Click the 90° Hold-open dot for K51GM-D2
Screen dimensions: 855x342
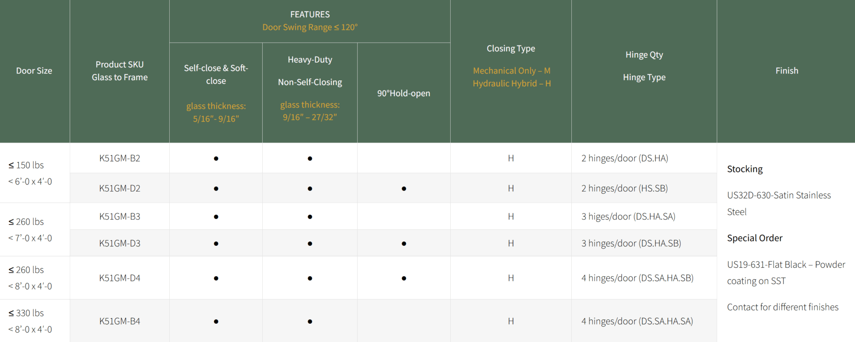point(403,189)
